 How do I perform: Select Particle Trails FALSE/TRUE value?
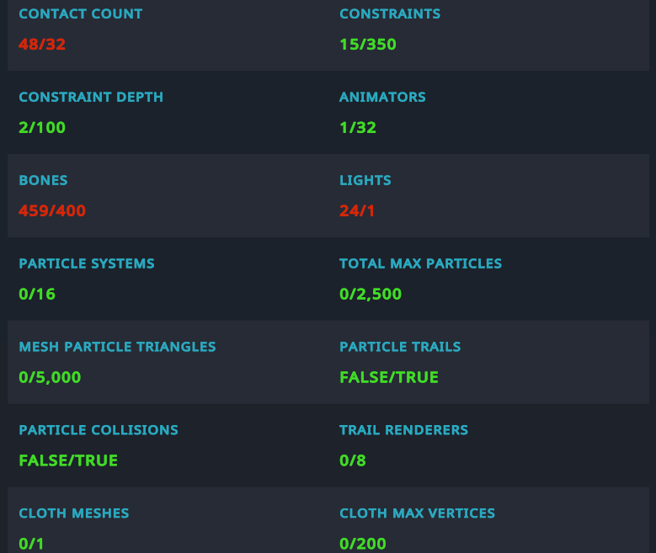(x=389, y=377)
